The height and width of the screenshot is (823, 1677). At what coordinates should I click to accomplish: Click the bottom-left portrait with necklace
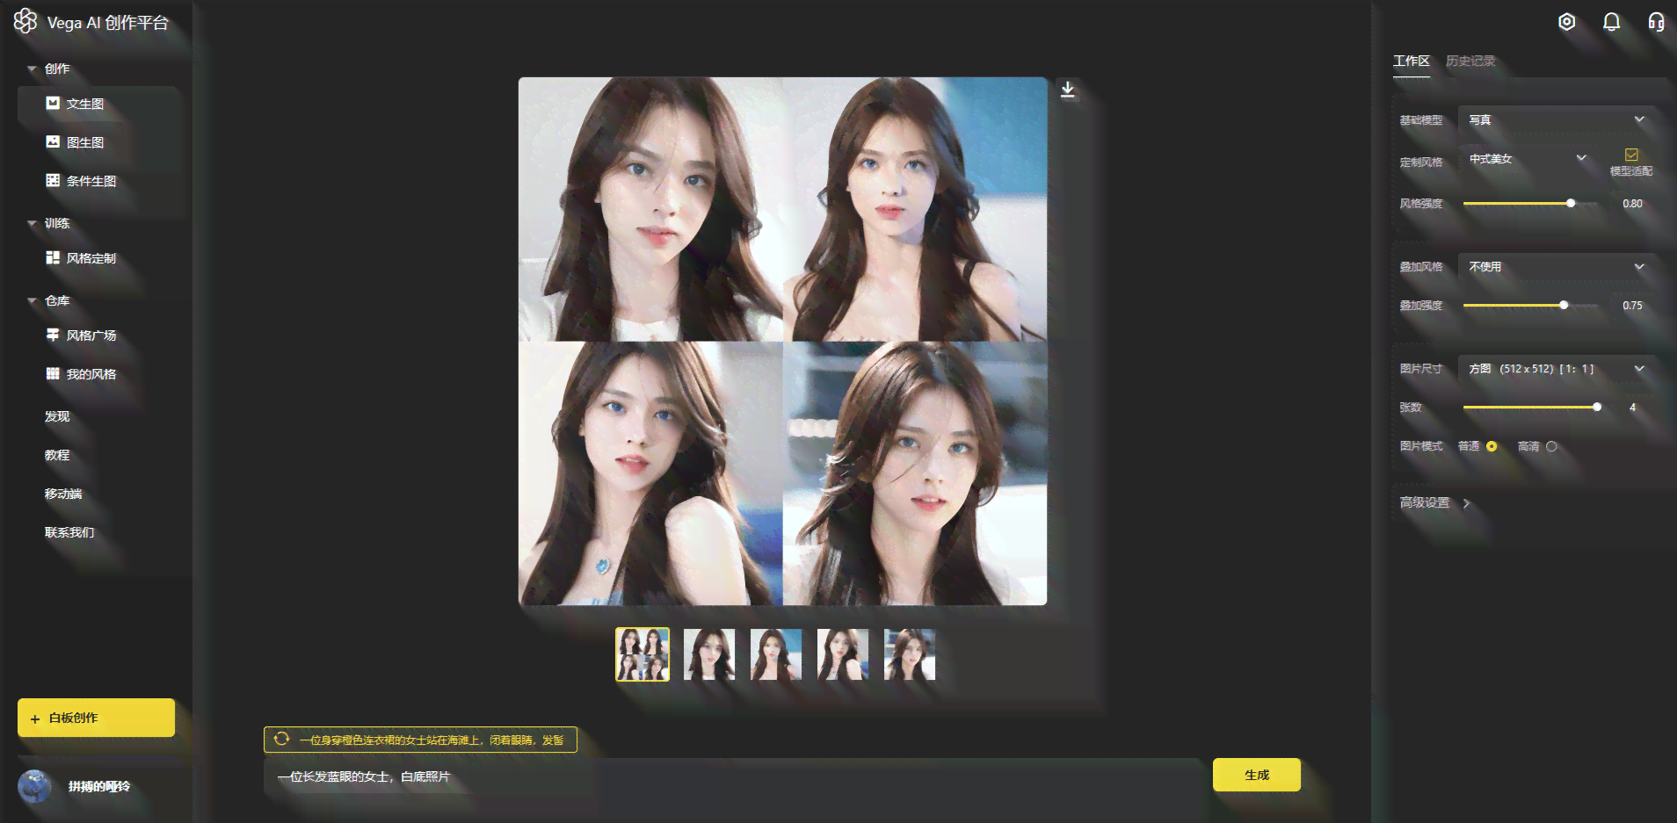[650, 473]
